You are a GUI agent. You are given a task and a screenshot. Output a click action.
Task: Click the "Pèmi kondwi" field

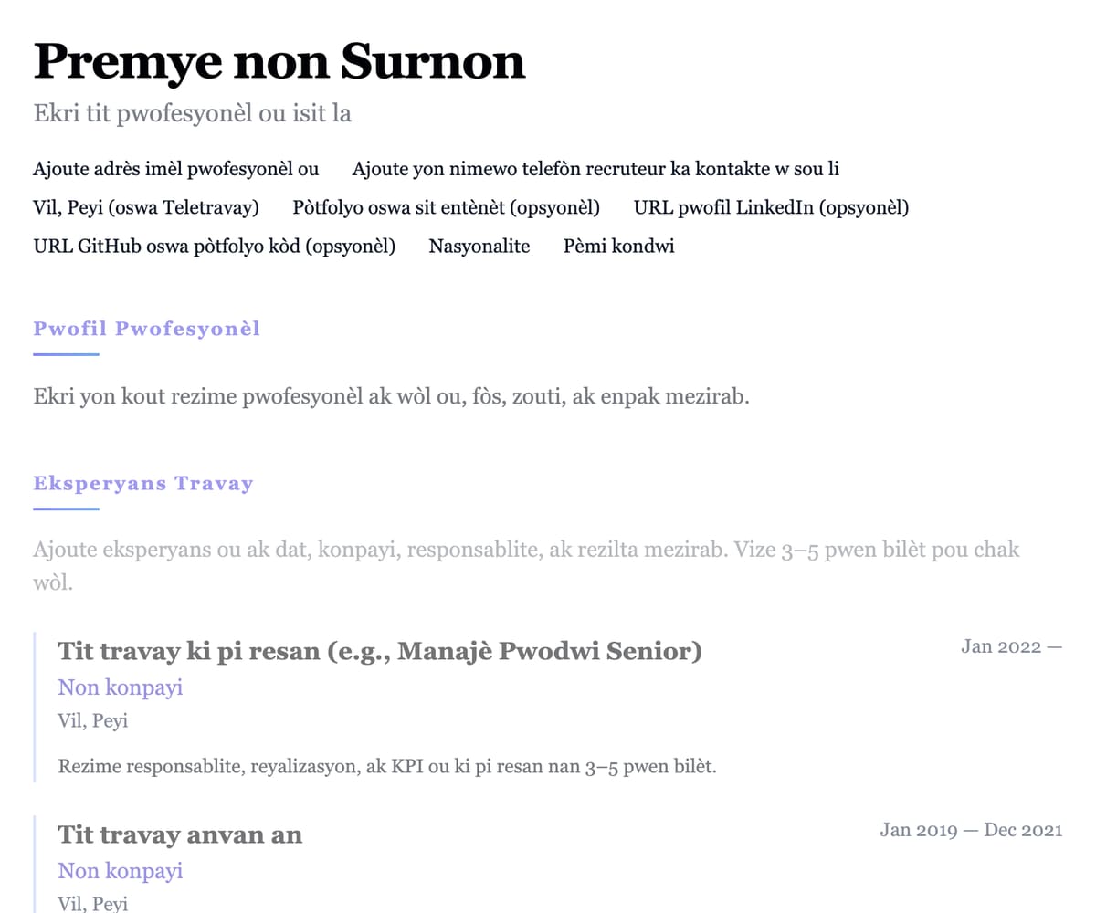[619, 246]
